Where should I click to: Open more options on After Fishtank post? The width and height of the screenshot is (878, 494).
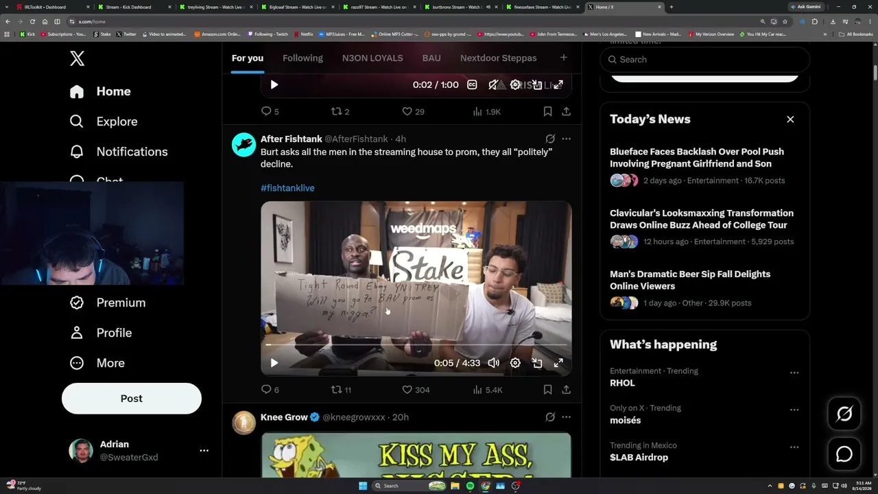tap(566, 139)
